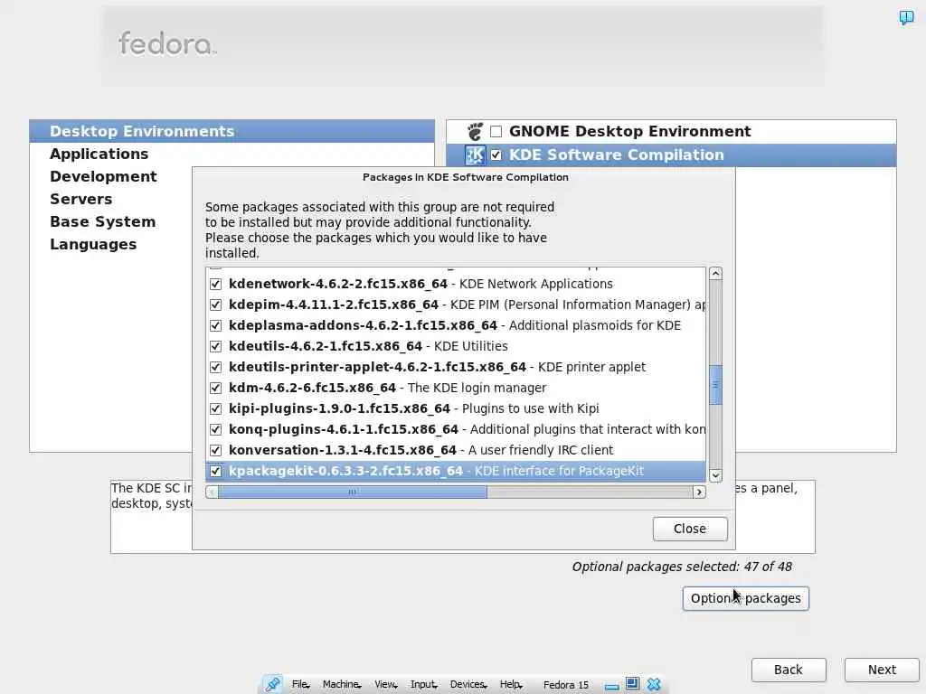Select the kdepim-4.4.11.1-2.fc15.x86_64 package row
Image resolution: width=926 pixels, height=694 pixels.
click(456, 305)
